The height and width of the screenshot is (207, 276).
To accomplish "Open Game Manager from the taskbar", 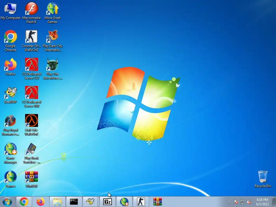I will coord(124,202).
